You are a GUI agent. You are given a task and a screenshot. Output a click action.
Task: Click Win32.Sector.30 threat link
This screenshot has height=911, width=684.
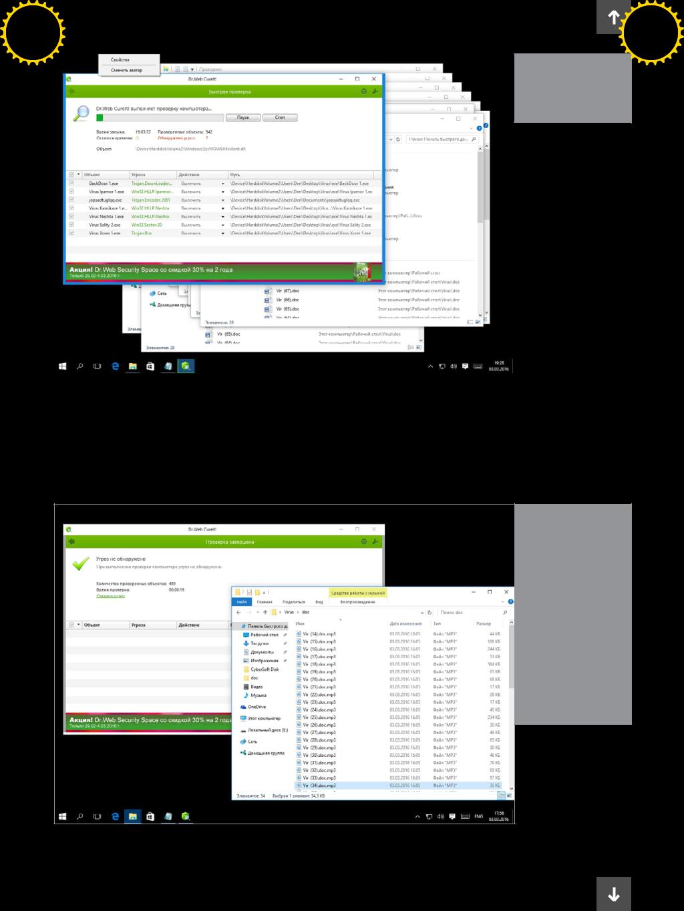tap(147, 225)
